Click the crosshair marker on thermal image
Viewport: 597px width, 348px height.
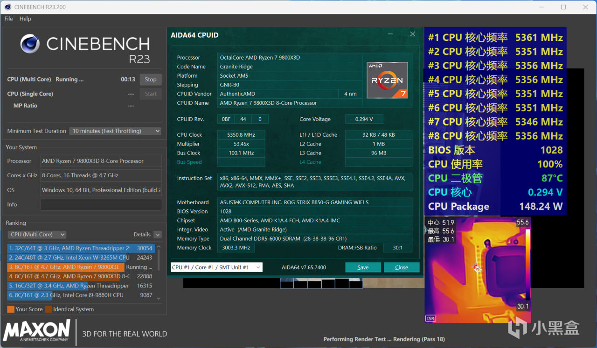pyautogui.click(x=476, y=268)
